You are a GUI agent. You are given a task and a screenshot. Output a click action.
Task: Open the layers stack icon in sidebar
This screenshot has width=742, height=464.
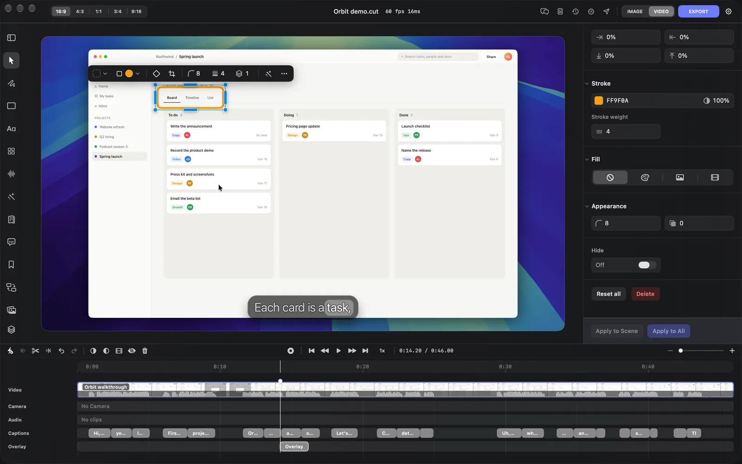[11, 329]
